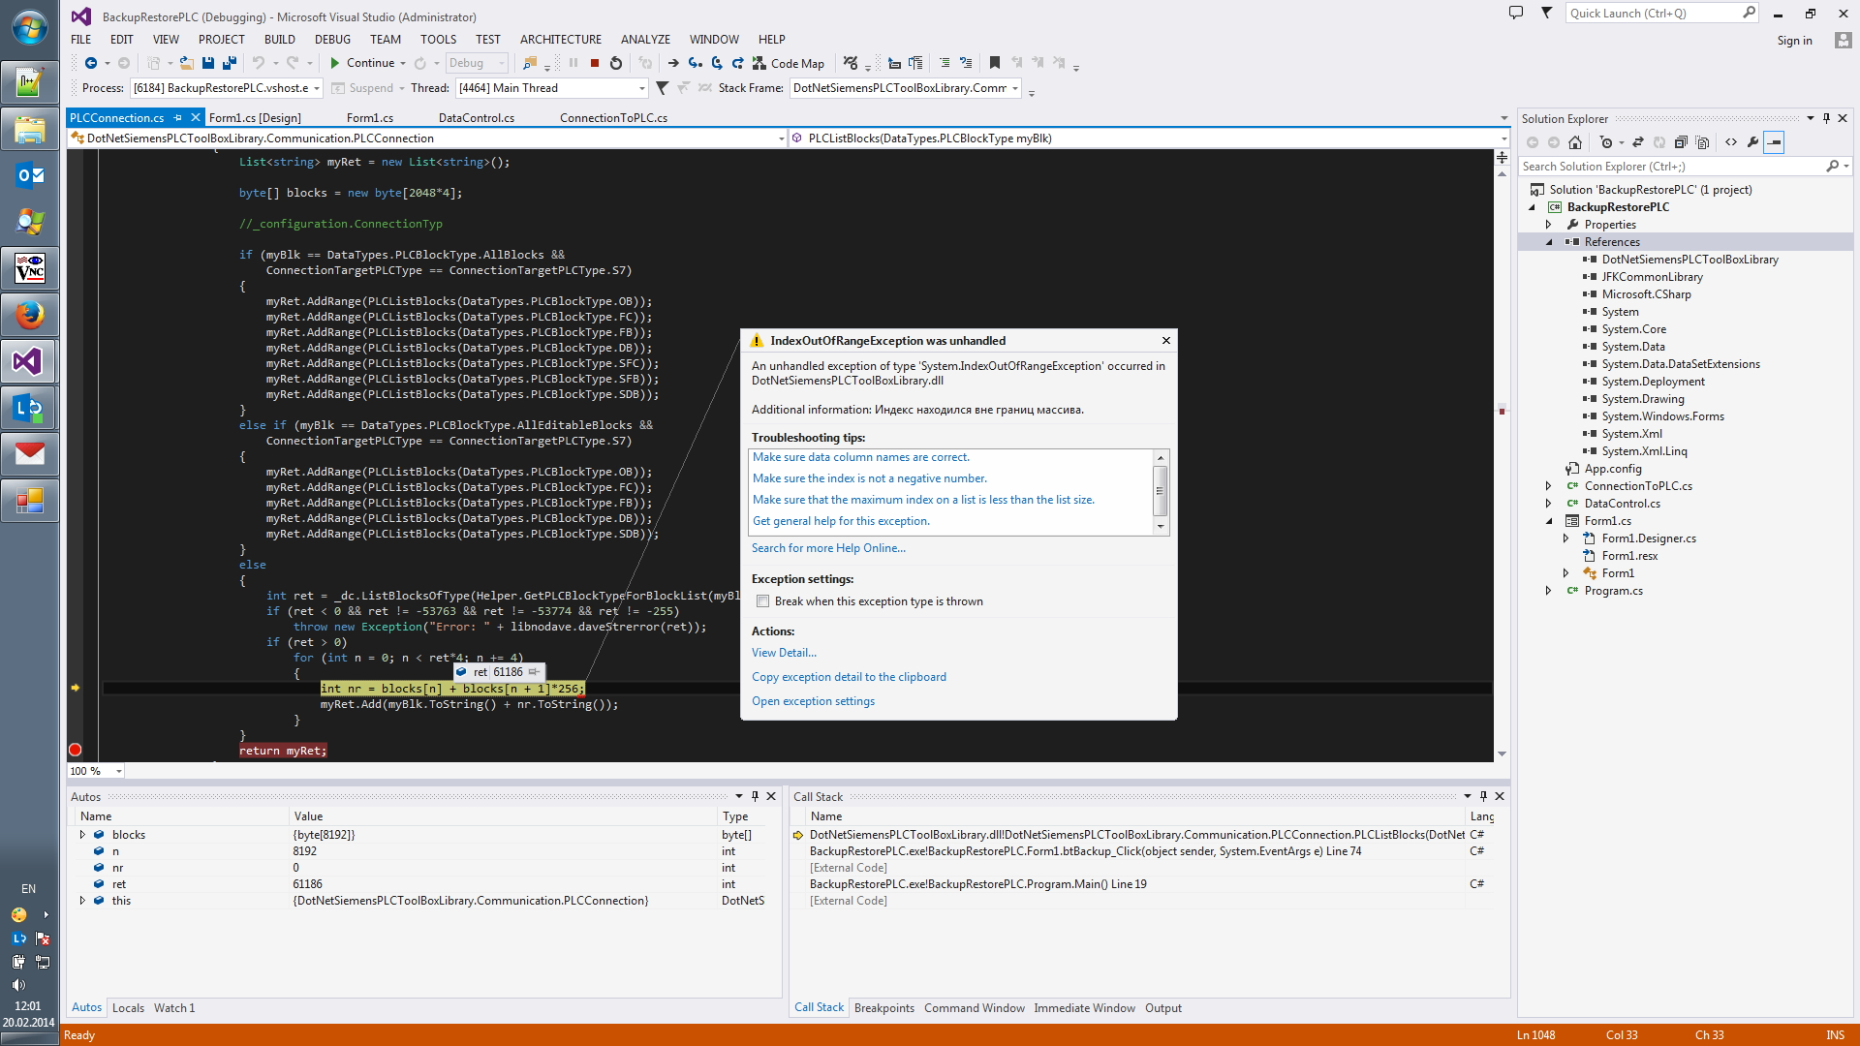Image resolution: width=1860 pixels, height=1046 pixels.
Task: Click Solution Explorer Collapse All icon
Action: [x=1681, y=142]
